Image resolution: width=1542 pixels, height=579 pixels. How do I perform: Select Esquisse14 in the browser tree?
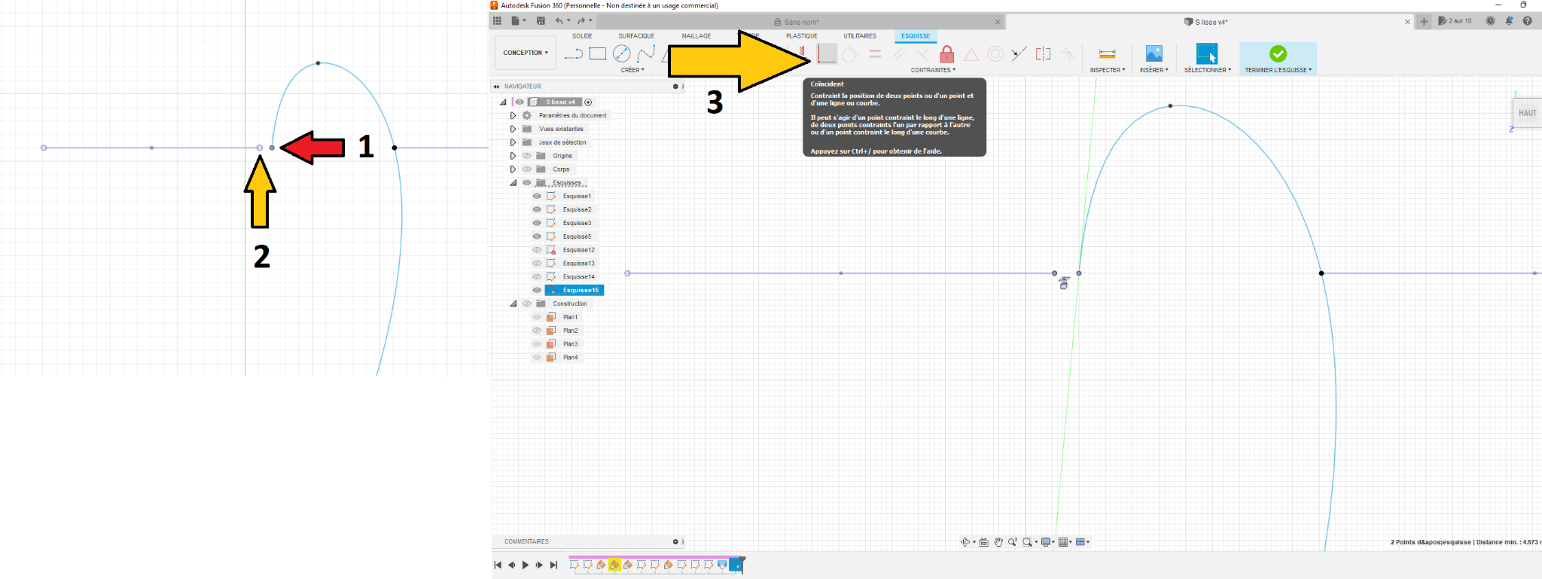pyautogui.click(x=578, y=276)
